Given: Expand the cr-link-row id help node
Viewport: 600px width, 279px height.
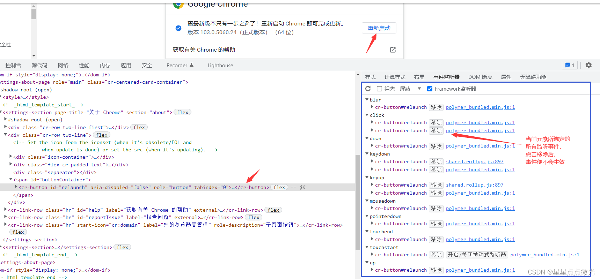Looking at the screenshot, I should tap(6, 210).
